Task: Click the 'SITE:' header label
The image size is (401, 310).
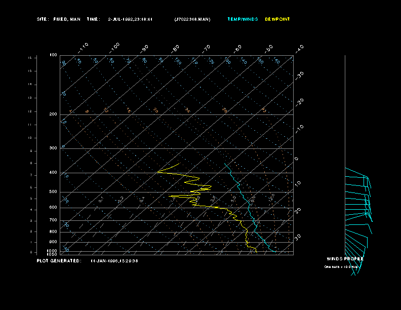Action: coord(43,19)
